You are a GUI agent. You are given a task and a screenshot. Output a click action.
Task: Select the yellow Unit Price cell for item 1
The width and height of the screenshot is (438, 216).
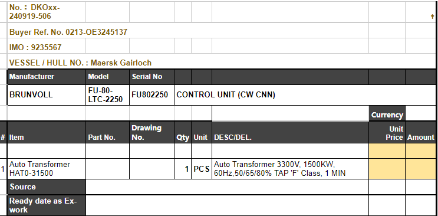[x=387, y=169]
